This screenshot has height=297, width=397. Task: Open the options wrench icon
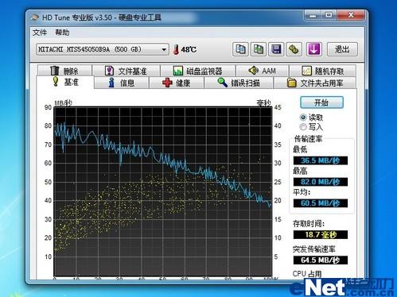(294, 49)
